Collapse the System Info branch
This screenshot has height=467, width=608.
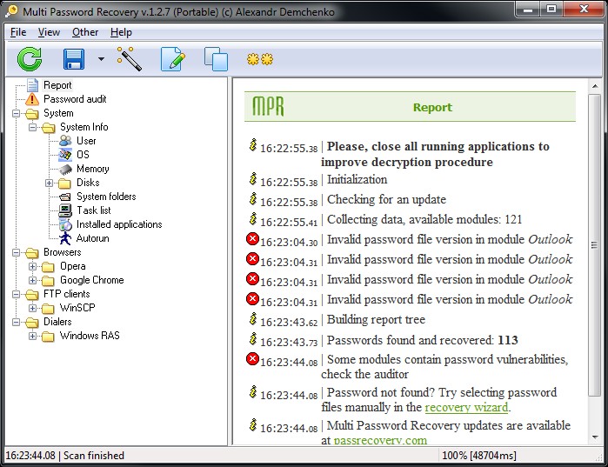32,127
